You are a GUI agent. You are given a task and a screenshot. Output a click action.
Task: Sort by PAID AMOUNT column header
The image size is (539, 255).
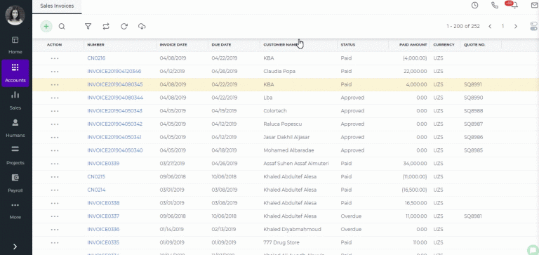pyautogui.click(x=413, y=45)
